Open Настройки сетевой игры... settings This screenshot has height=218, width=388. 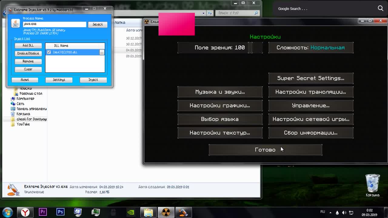pyautogui.click(x=311, y=119)
